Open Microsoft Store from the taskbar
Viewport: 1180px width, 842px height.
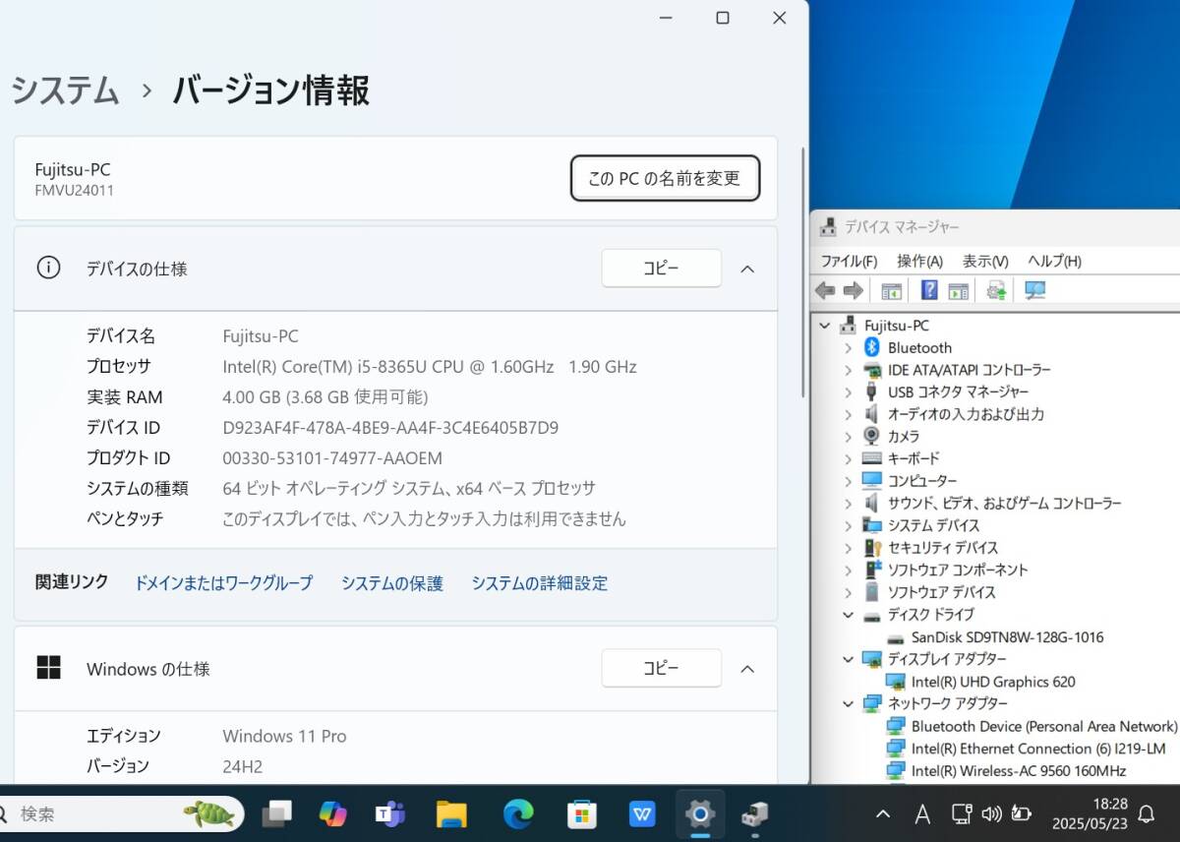(582, 813)
